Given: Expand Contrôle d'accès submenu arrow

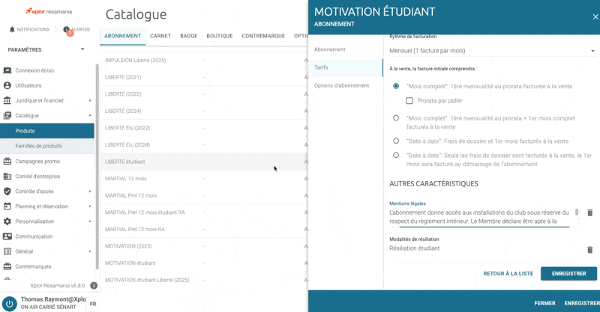Looking at the screenshot, I should pyautogui.click(x=90, y=192).
